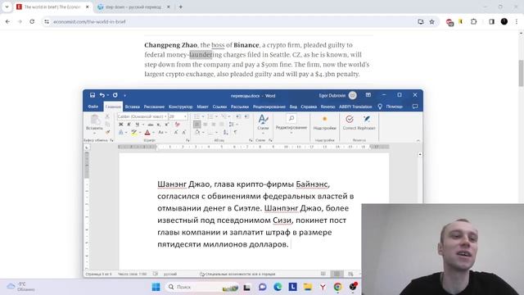Screen dimensions: 524x295
Task: Open the ABBYY Translation tab
Action: 355,107
